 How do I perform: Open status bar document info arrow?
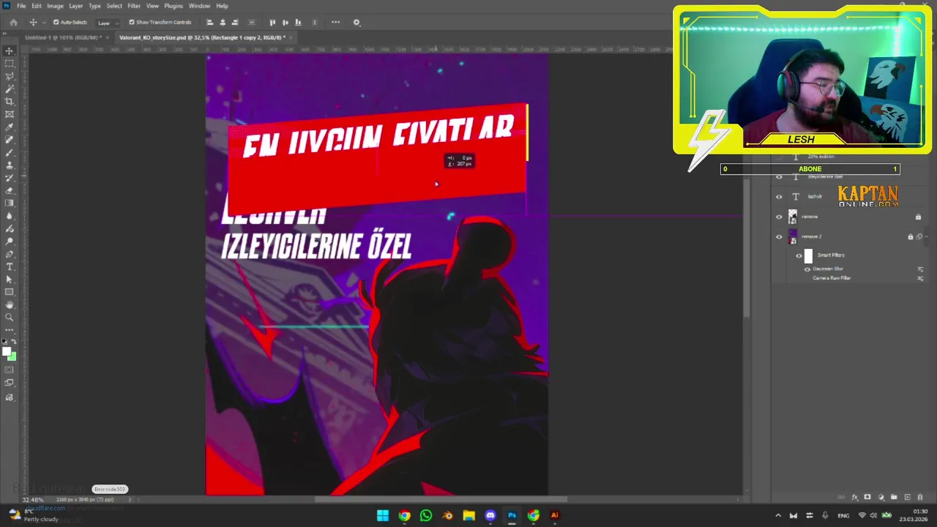(130, 500)
